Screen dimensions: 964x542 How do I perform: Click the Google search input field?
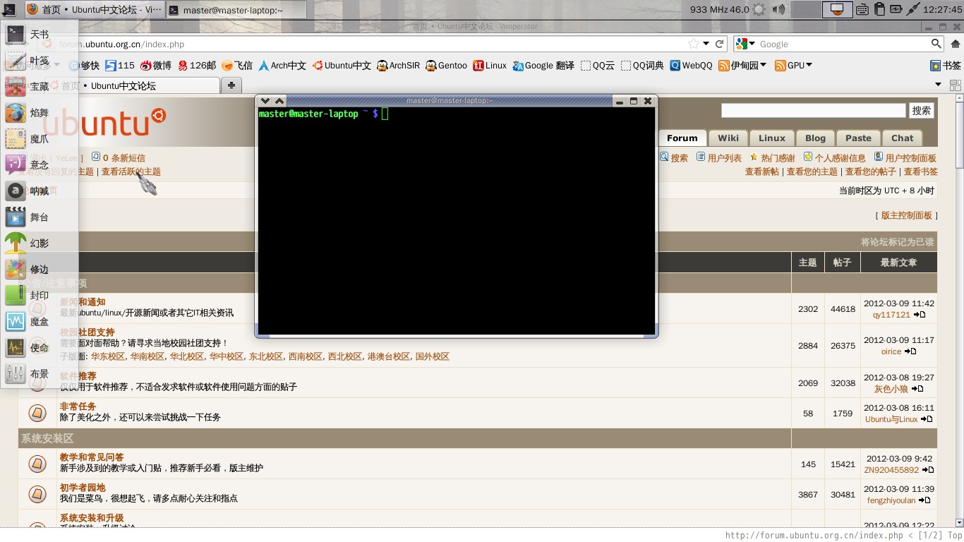[843, 44]
